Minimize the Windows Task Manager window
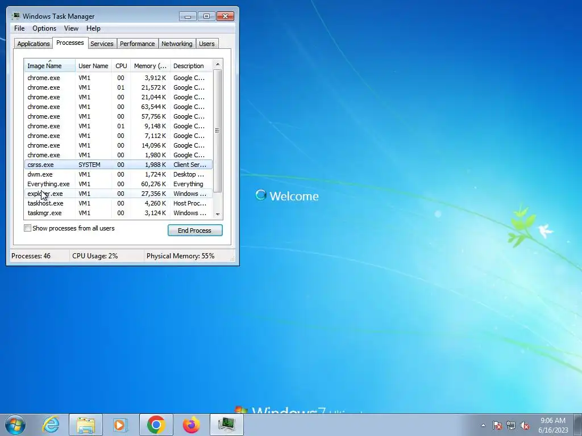 [x=188, y=16]
